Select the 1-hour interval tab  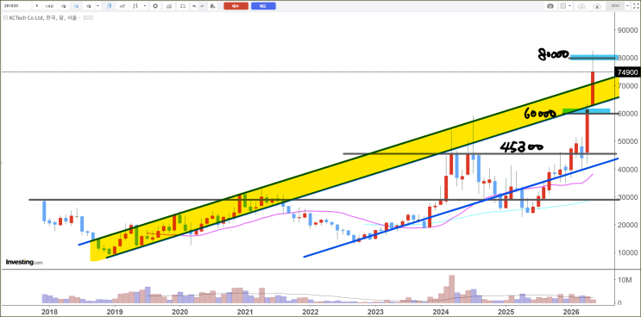(x=50, y=6)
